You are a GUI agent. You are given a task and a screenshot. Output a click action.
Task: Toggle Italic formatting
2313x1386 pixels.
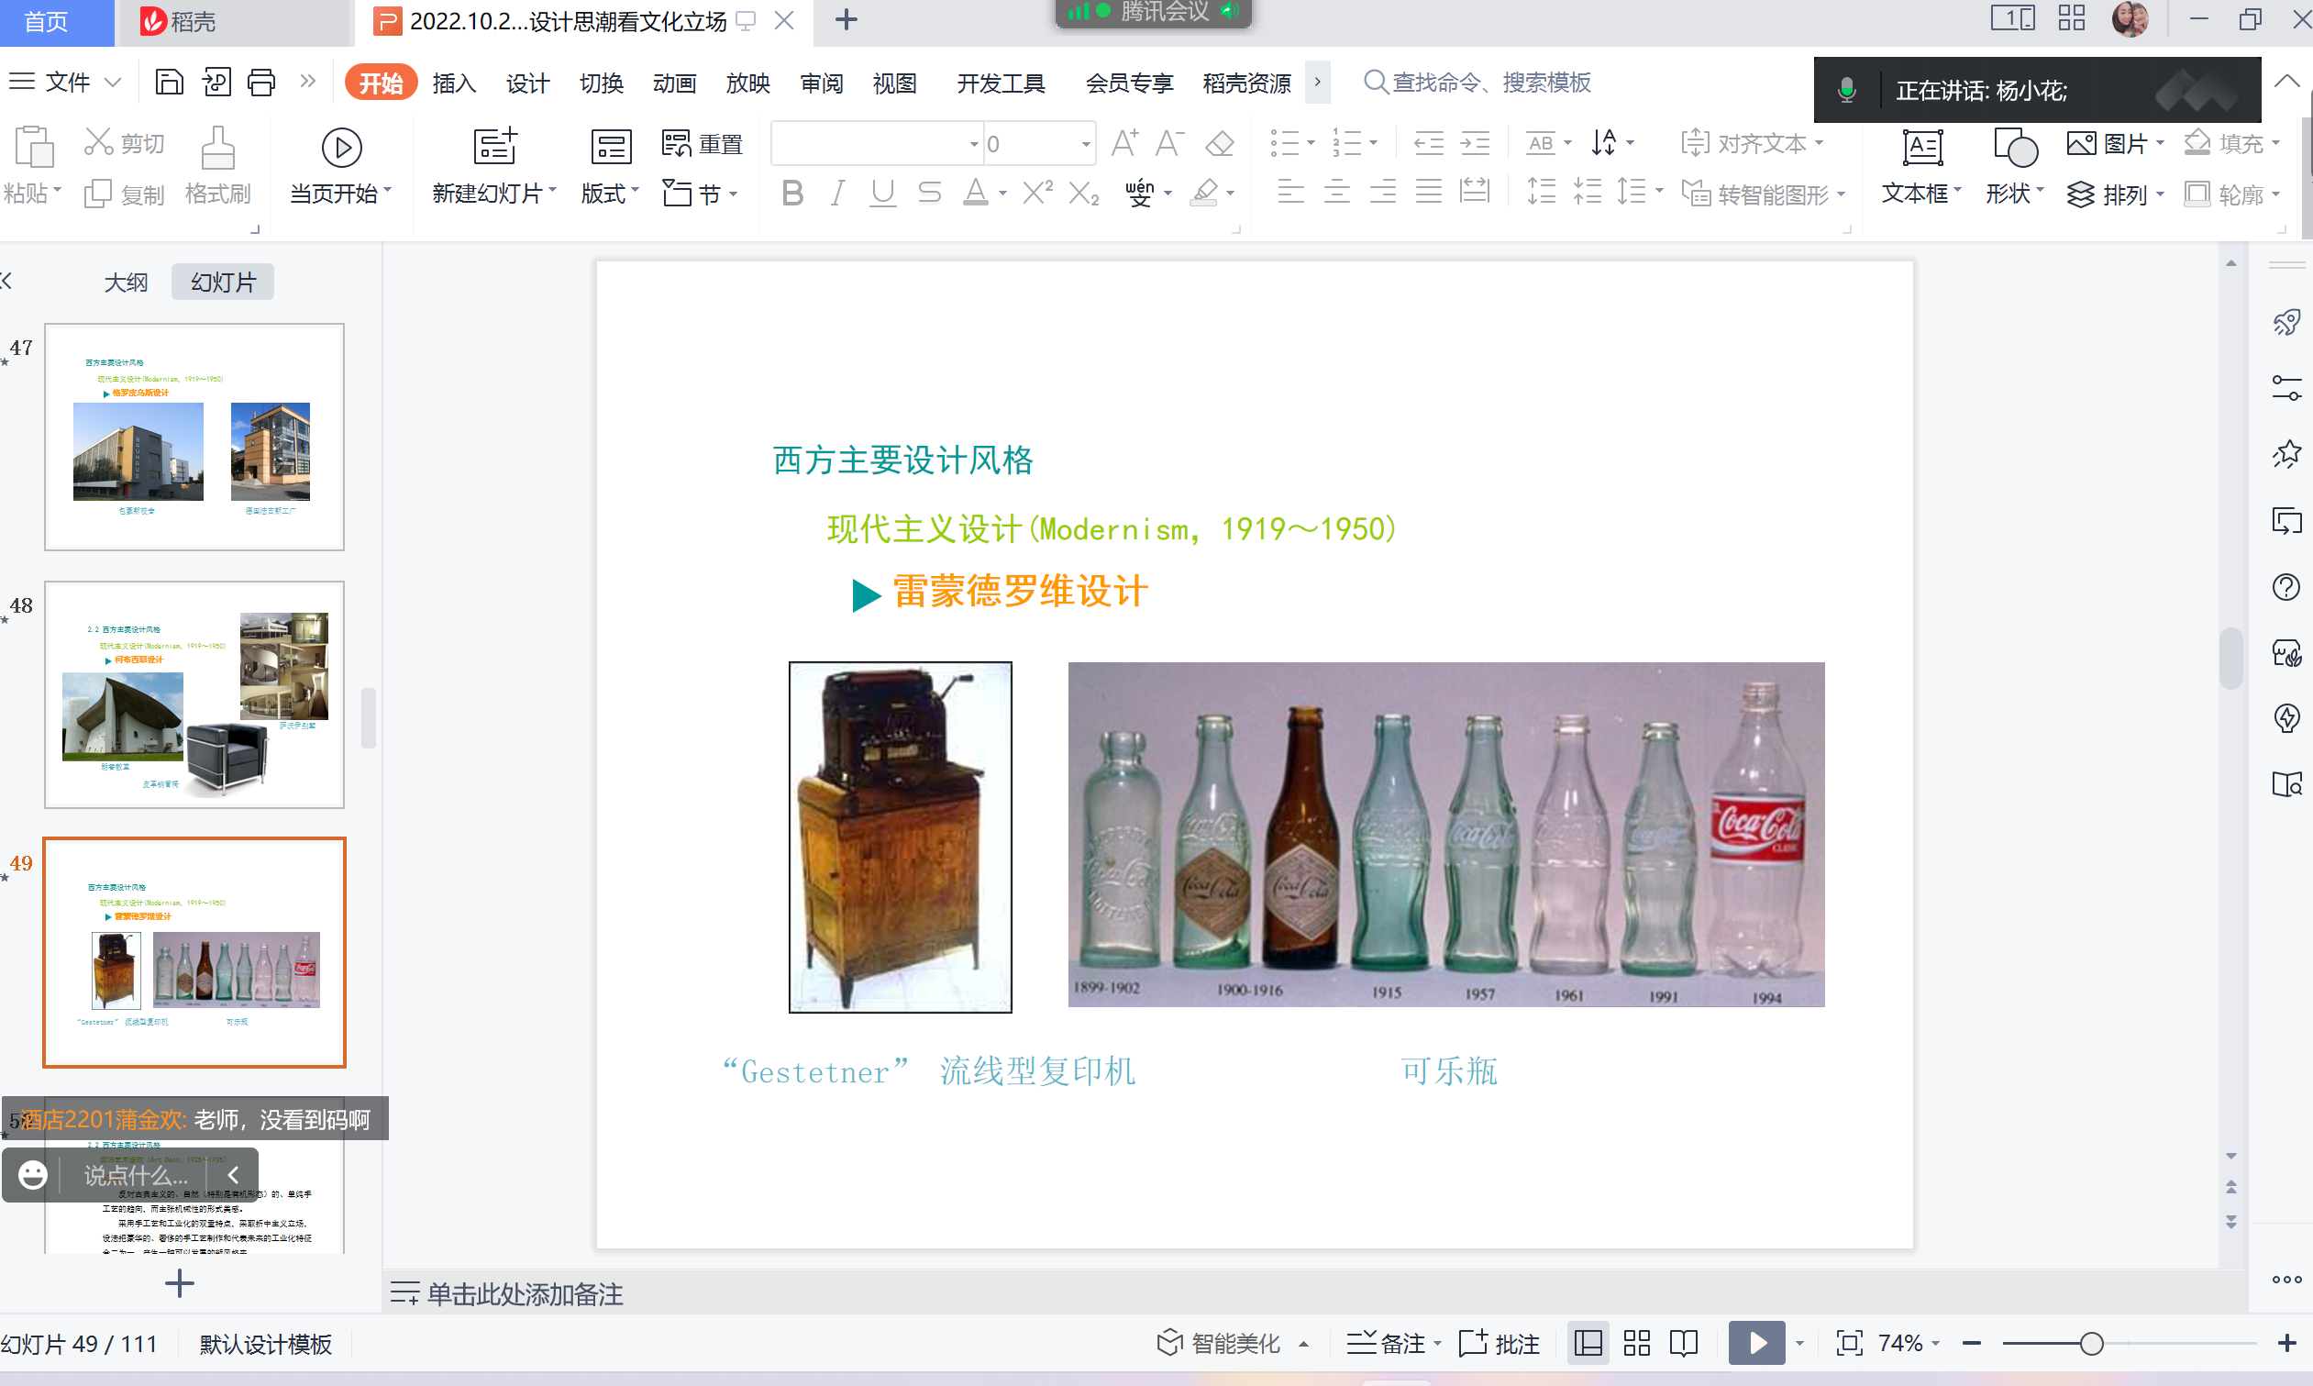pyautogui.click(x=837, y=194)
